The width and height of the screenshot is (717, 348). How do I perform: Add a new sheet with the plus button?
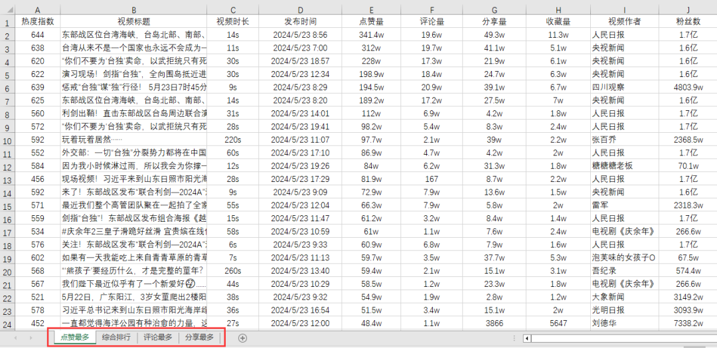[243, 338]
